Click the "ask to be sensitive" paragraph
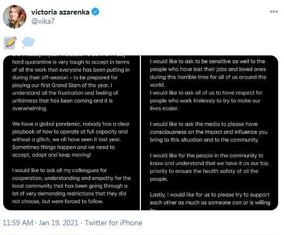284x235 pixels. click(208, 73)
